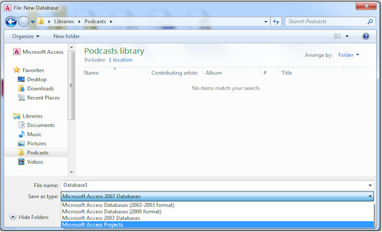This screenshot has width=382, height=232.
Task: Choose Microsoft Access Databases (2000 format) option
Action: coord(112,211)
